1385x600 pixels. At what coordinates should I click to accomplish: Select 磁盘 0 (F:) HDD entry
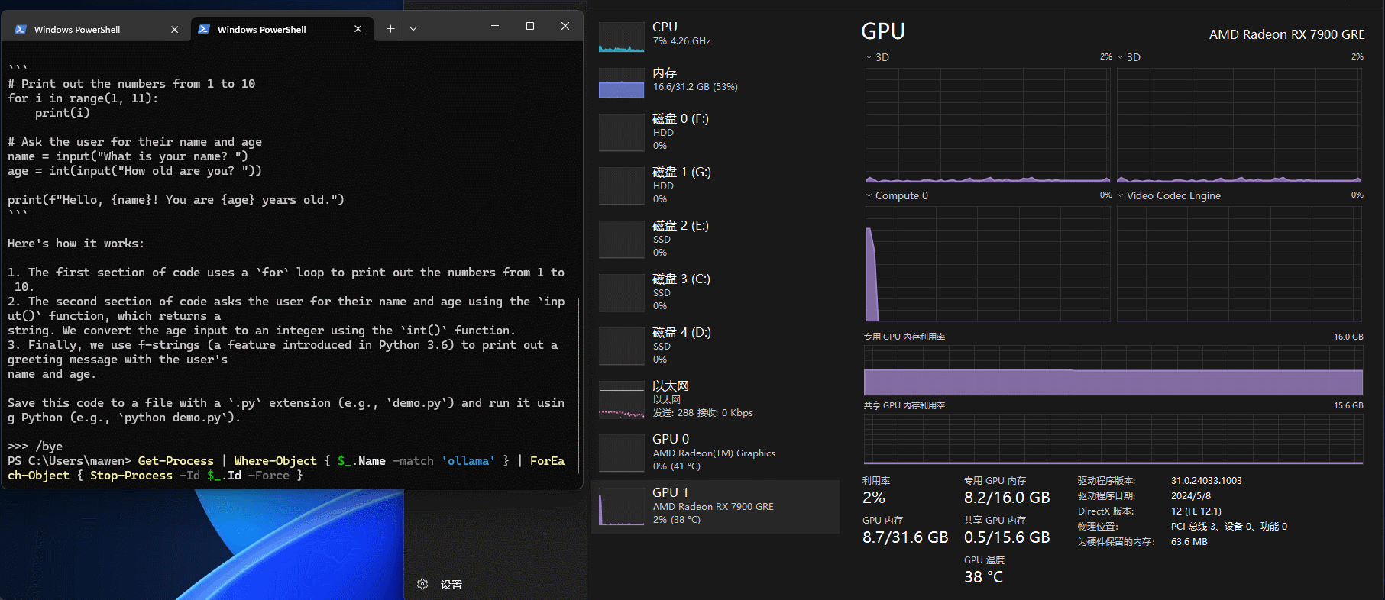680,131
